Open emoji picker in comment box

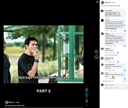(109, 88)
